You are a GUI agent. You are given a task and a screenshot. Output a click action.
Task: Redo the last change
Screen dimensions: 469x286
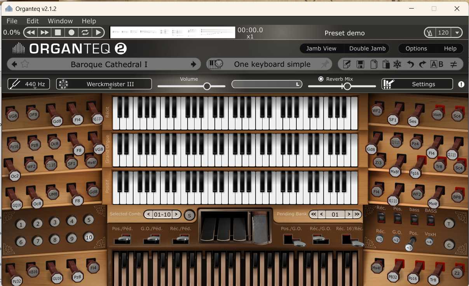[422, 64]
